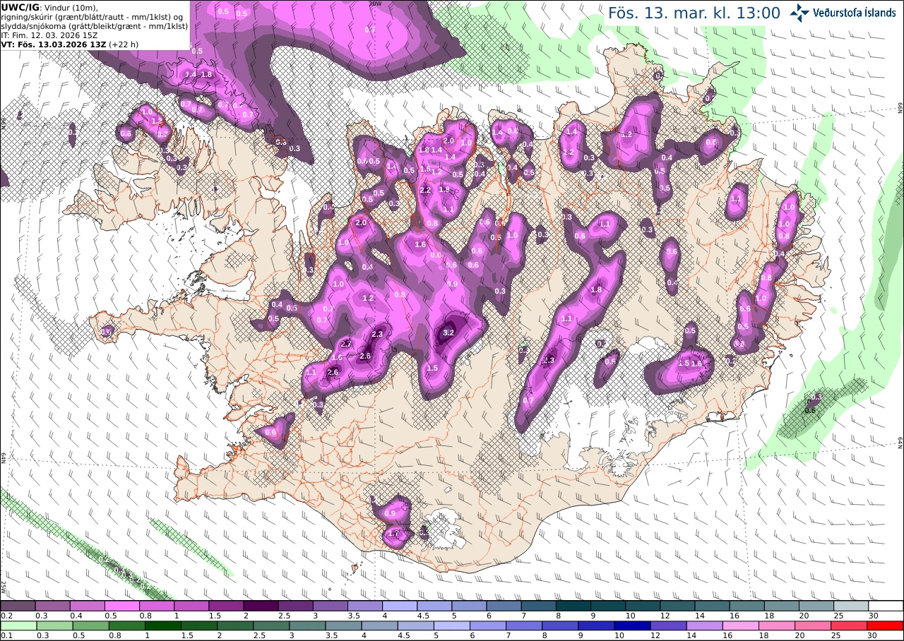904x641 pixels.
Task: Select the forecast title Fös. 13. mar. kl. 13:00
Action: pyautogui.click(x=694, y=13)
